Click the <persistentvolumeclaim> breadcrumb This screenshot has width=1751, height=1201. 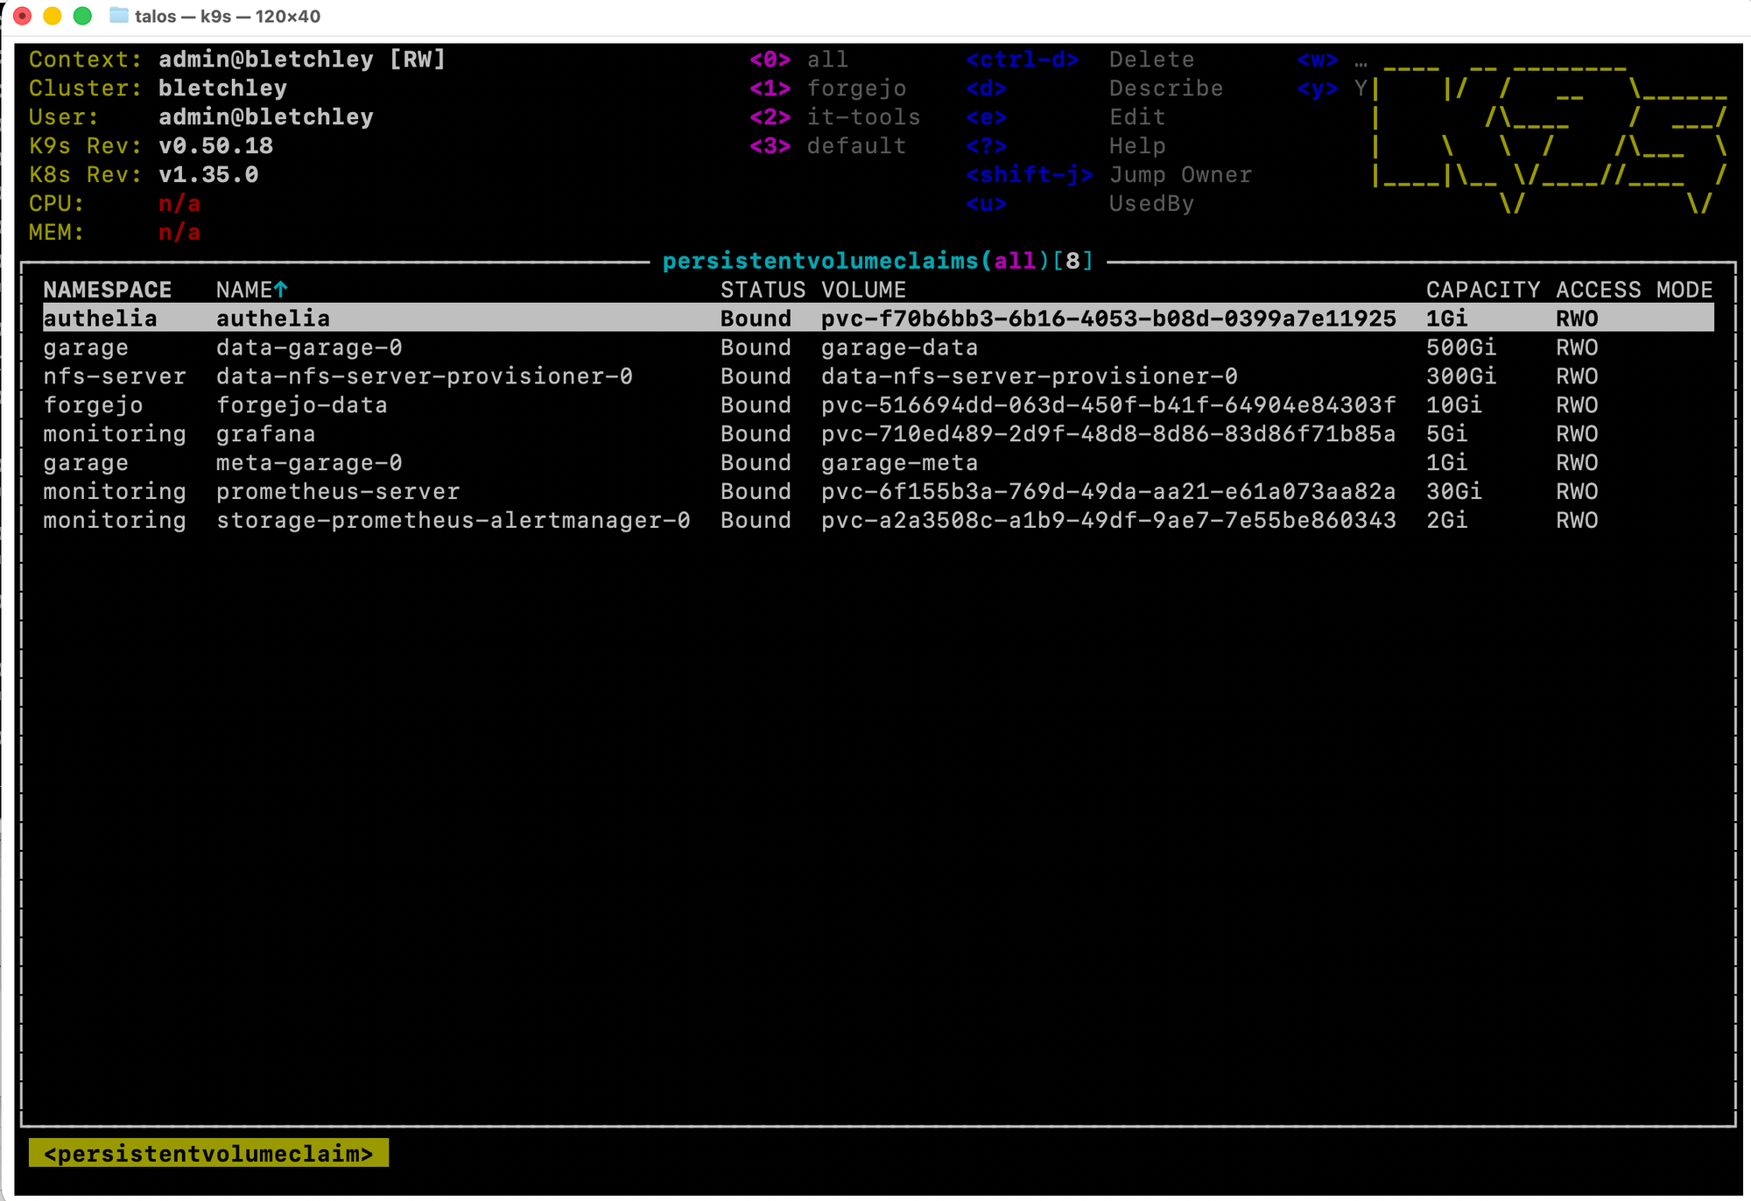point(208,1154)
